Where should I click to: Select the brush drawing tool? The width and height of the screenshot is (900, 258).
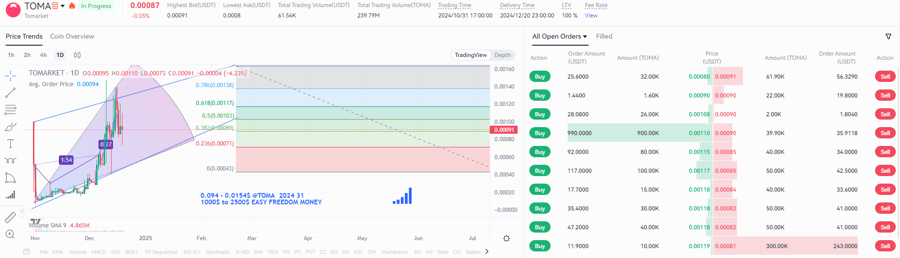pyautogui.click(x=10, y=127)
